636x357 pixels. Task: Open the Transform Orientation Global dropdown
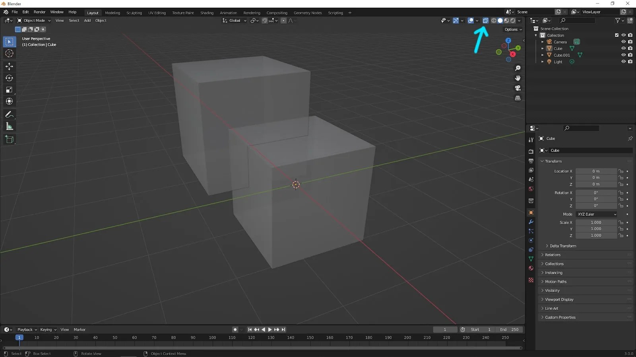click(x=234, y=20)
